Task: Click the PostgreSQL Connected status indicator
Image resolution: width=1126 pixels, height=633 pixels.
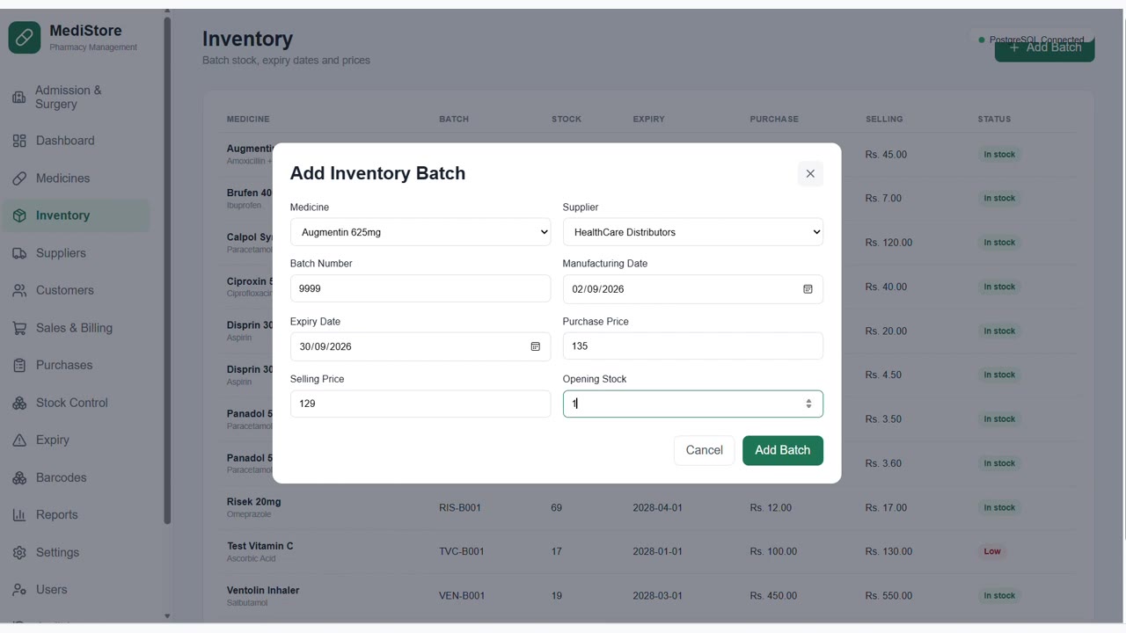Action: click(x=1032, y=40)
